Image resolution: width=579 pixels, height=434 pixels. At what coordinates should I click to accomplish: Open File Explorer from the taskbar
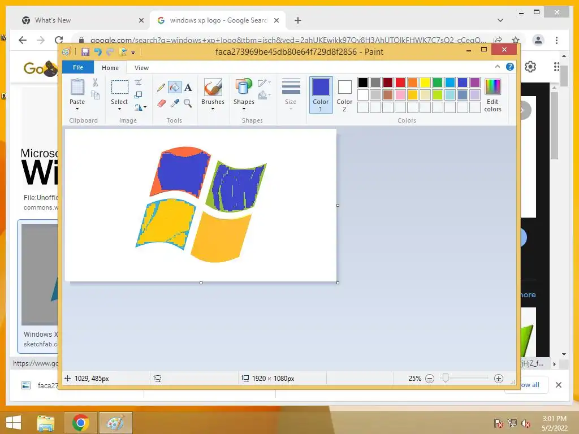coord(45,423)
